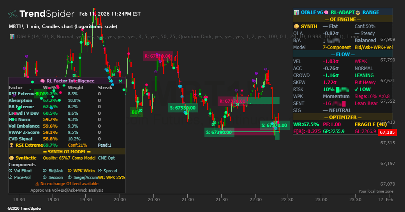Click the CROWD LEANING label
405x212 pixels.
(x=364, y=75)
